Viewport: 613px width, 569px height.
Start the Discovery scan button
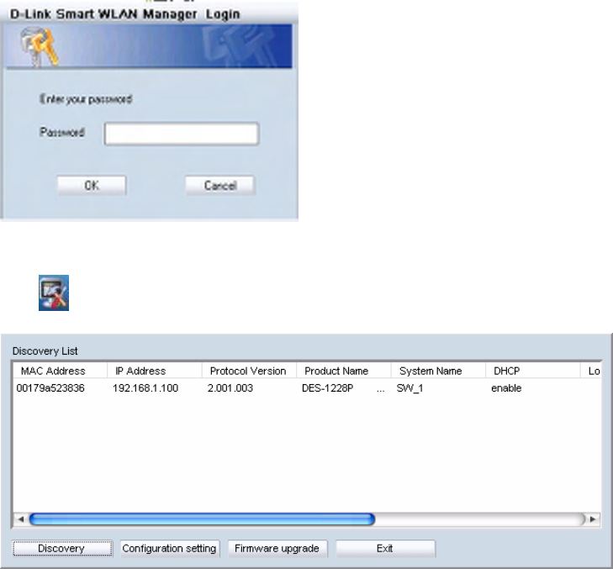pos(62,548)
